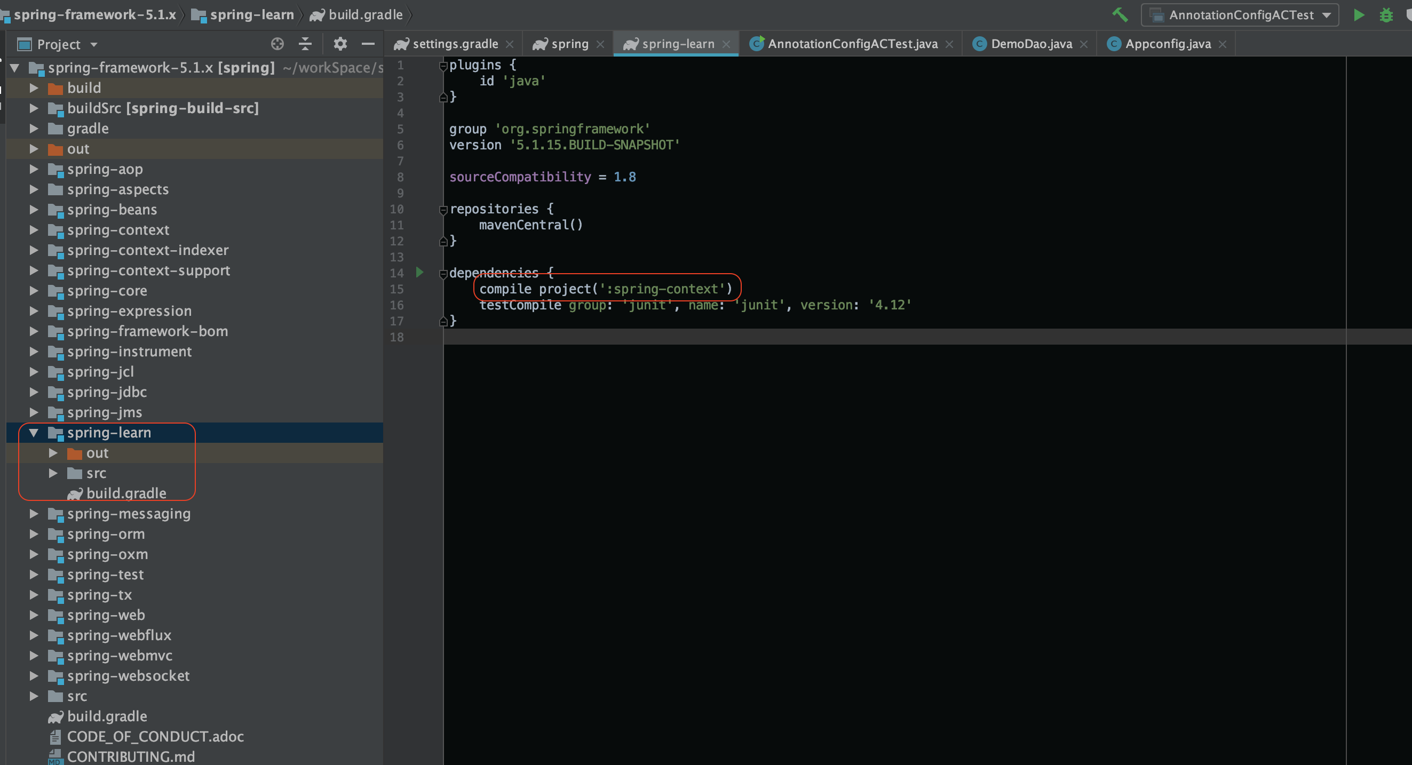Collapse the spring-learn module folder
Image resolution: width=1412 pixels, height=765 pixels.
[x=34, y=433]
